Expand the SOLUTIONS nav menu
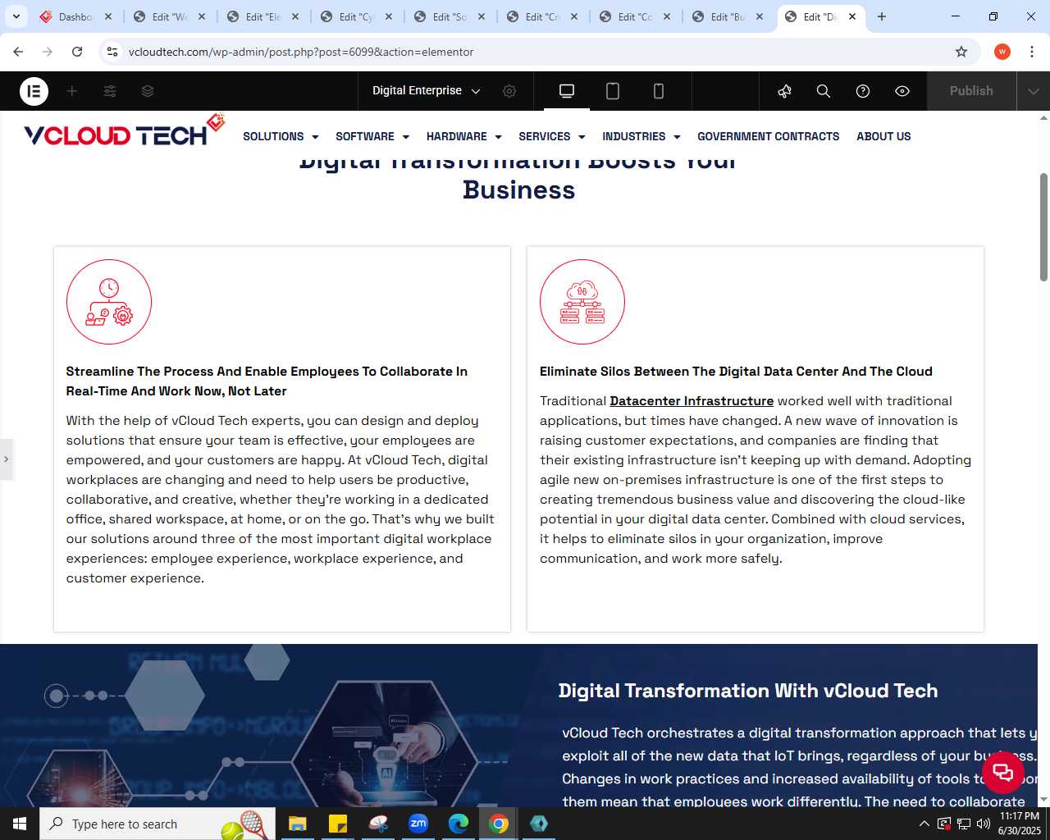Screen dimensions: 1050x840 click(281, 136)
